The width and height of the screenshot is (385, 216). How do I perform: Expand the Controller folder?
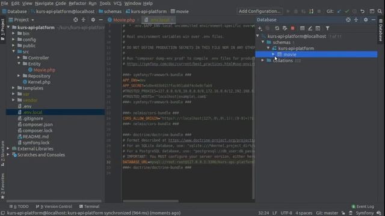coord(19,58)
